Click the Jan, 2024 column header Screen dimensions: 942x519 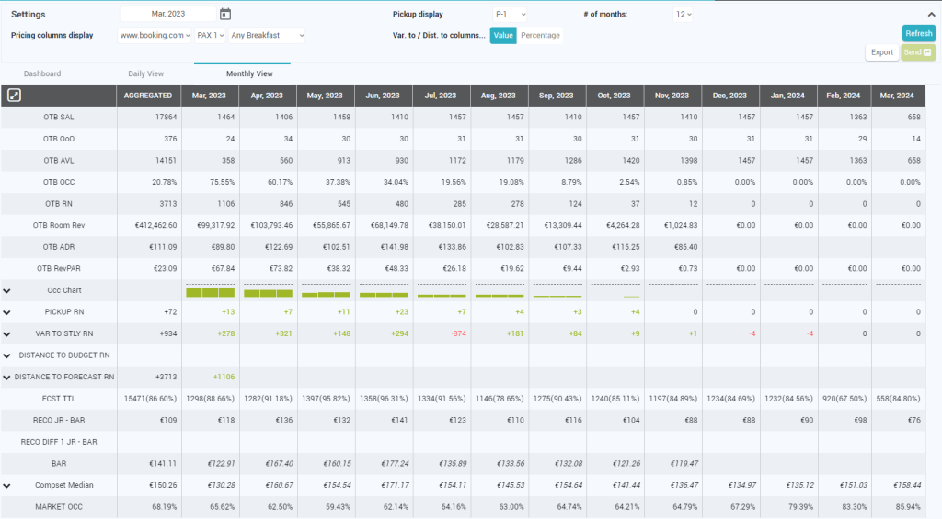(787, 96)
